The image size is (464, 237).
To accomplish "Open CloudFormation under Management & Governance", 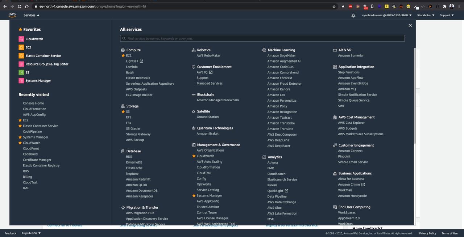I will click(208, 168).
